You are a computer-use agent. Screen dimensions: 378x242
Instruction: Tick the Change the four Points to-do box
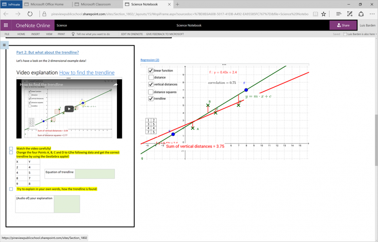[11, 152]
